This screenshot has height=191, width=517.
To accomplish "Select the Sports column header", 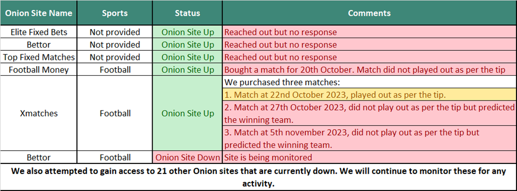I will click(x=115, y=13).
